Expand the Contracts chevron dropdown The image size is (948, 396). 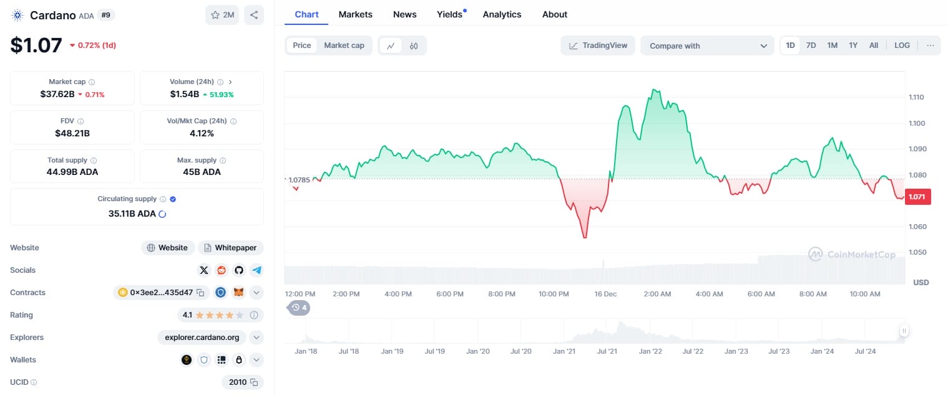(257, 293)
